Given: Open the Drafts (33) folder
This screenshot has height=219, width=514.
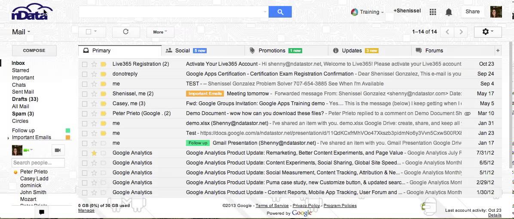Looking at the screenshot, I should click(25, 99).
